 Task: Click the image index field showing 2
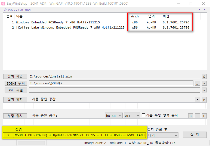point(8,135)
